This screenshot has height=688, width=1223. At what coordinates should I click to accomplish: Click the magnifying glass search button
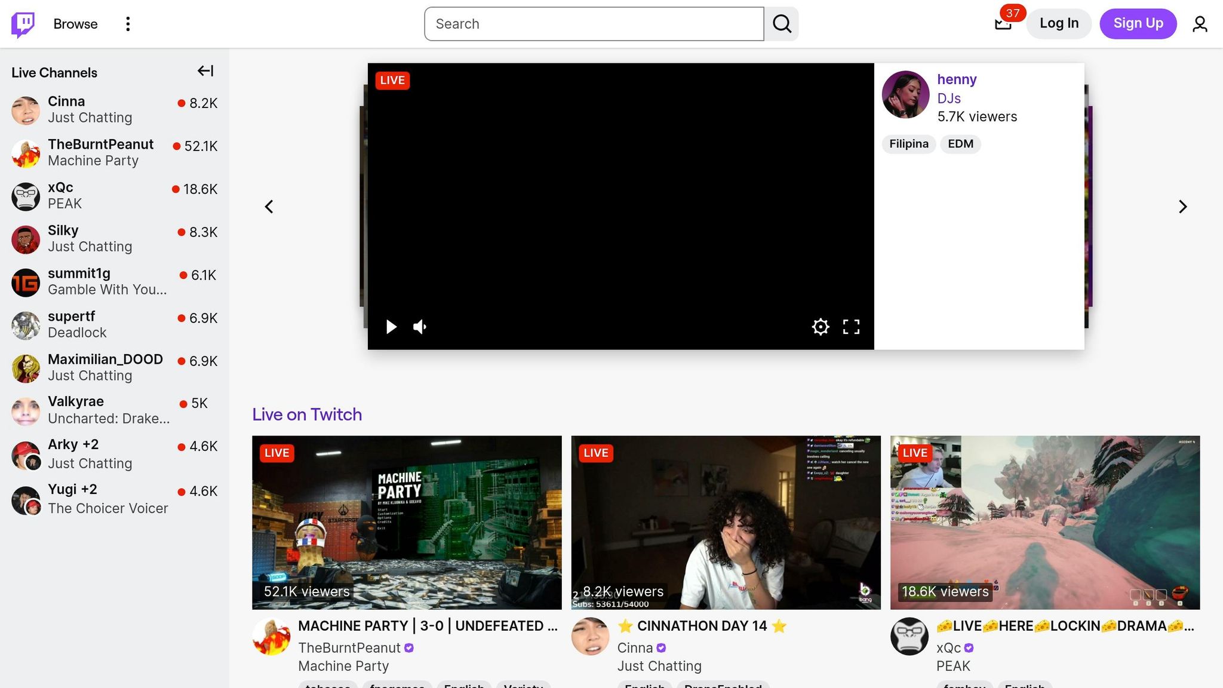[782, 24]
